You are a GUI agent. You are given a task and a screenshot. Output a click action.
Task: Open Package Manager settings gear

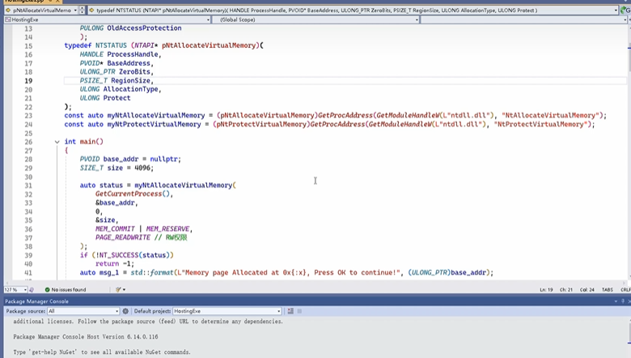click(125, 311)
